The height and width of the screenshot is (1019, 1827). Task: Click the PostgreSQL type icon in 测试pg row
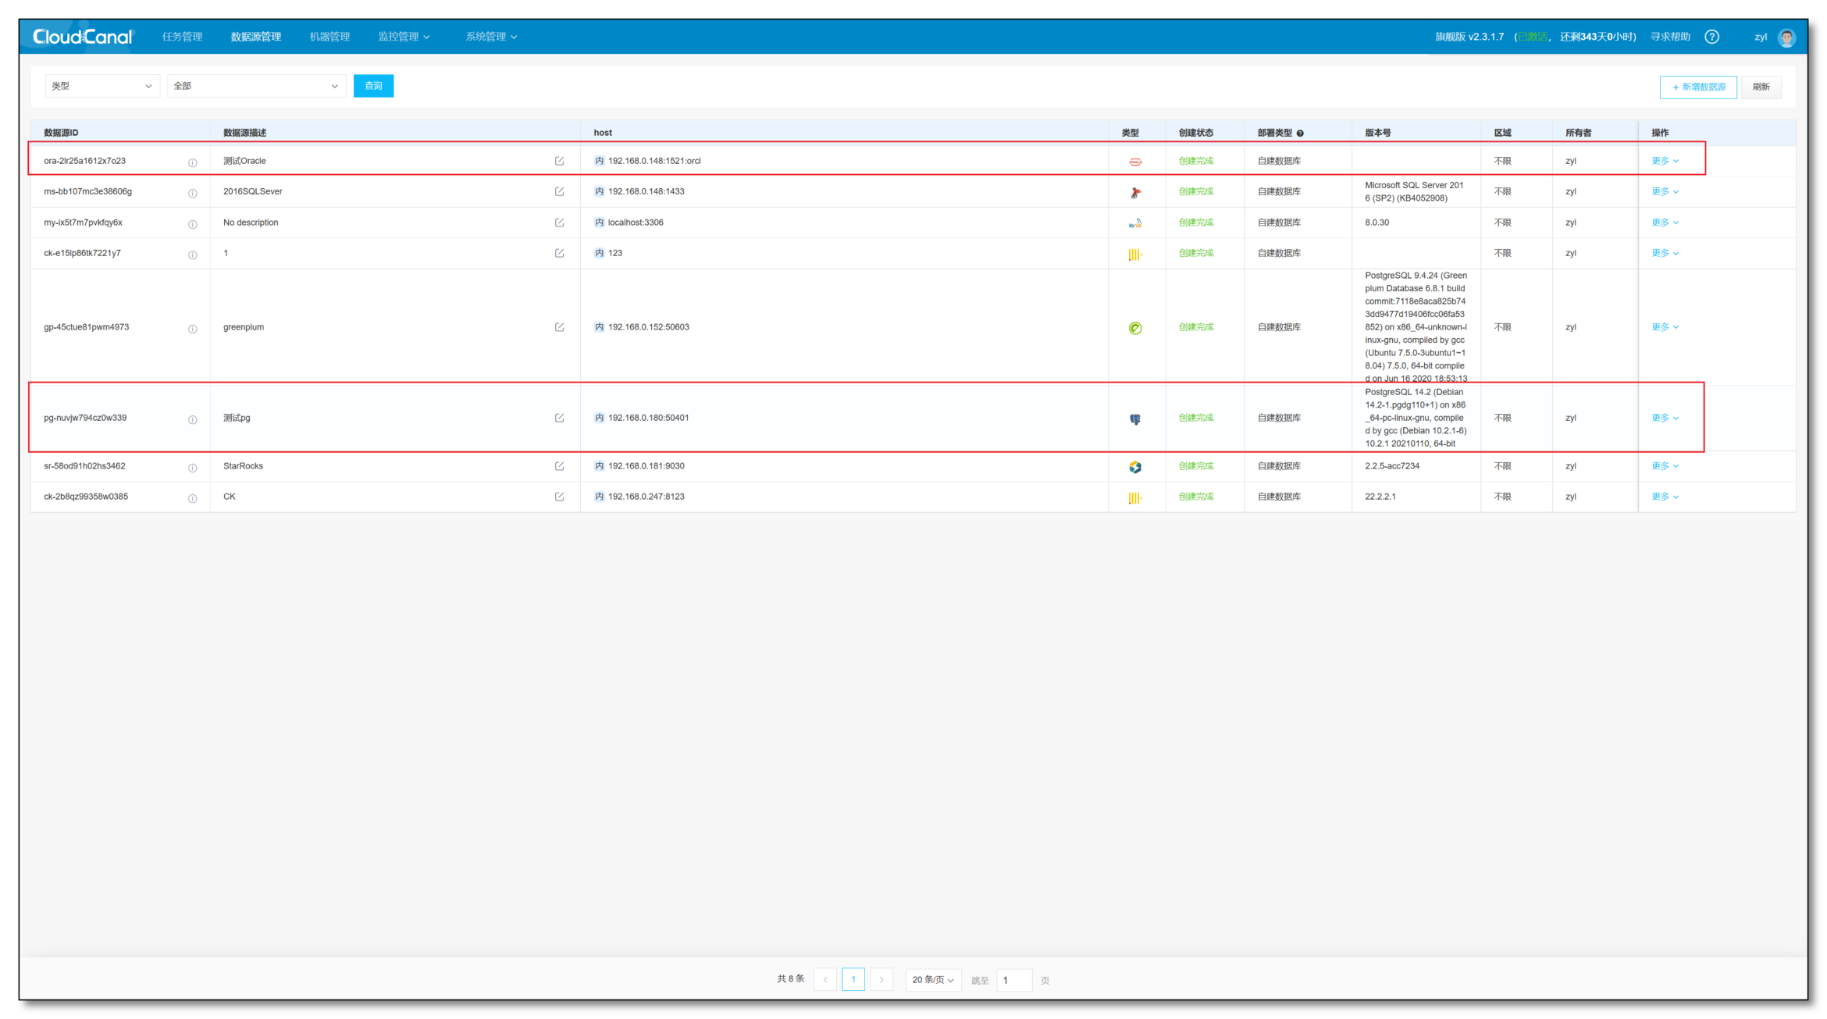tap(1135, 419)
